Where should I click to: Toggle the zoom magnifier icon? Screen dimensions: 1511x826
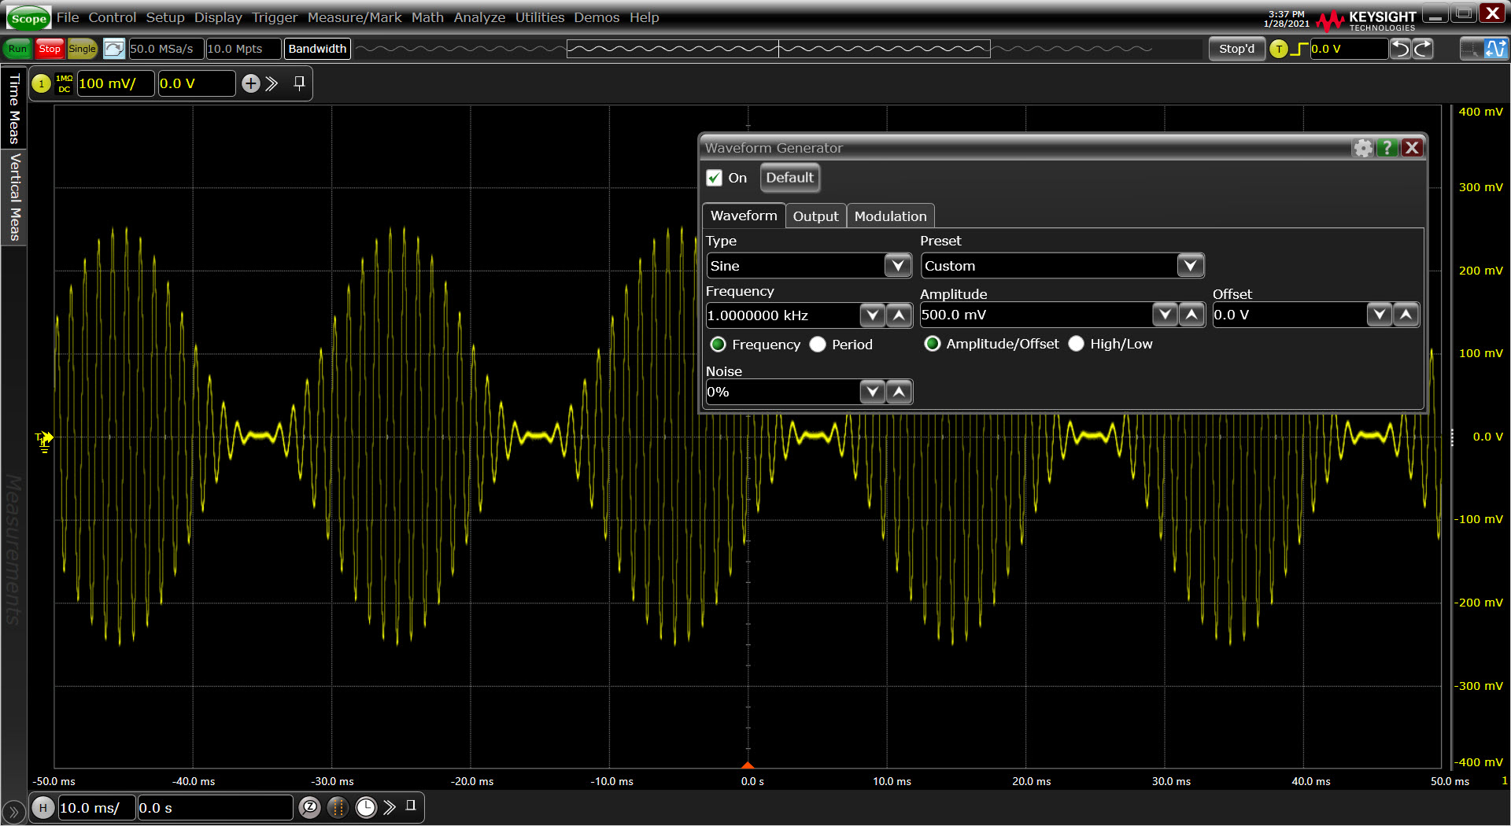click(310, 807)
